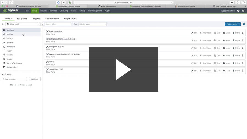Copy Billing Portal Component Releases template
The image size is (247, 139).
(x=217, y=40)
